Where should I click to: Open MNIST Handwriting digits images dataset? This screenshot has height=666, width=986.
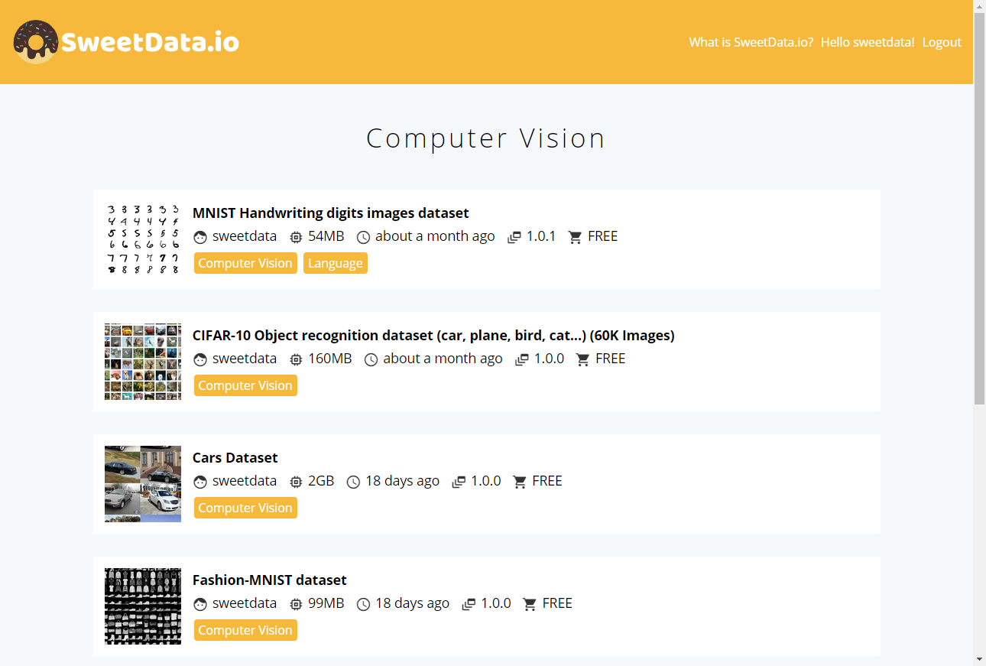tap(330, 213)
